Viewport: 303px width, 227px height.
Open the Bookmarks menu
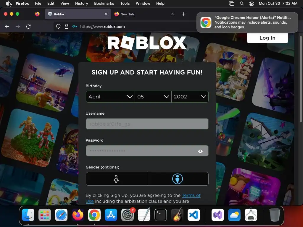tap(104, 3)
